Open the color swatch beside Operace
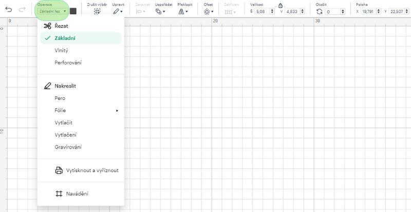Screen dimensions: 411x212 pos(73,11)
